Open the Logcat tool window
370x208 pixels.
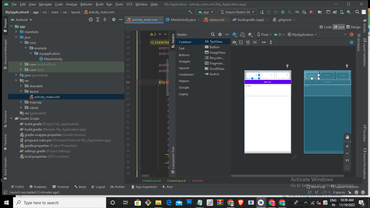(98, 187)
